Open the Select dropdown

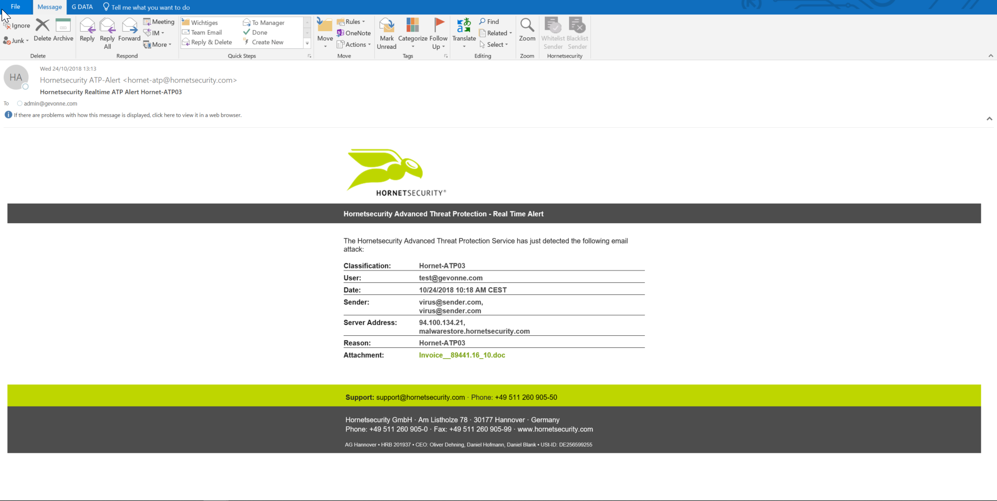(494, 45)
